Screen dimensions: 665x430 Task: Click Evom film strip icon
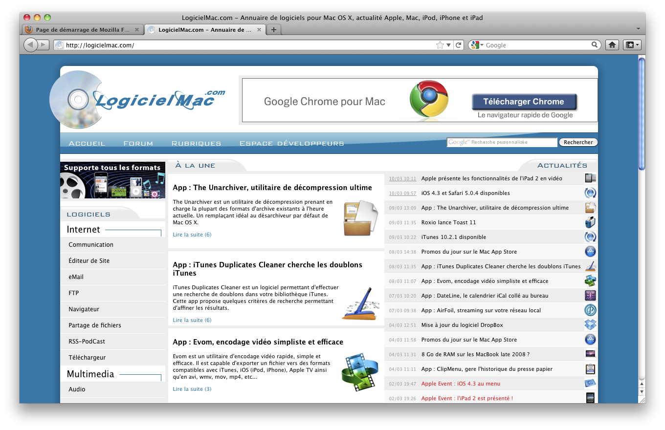pos(360,372)
